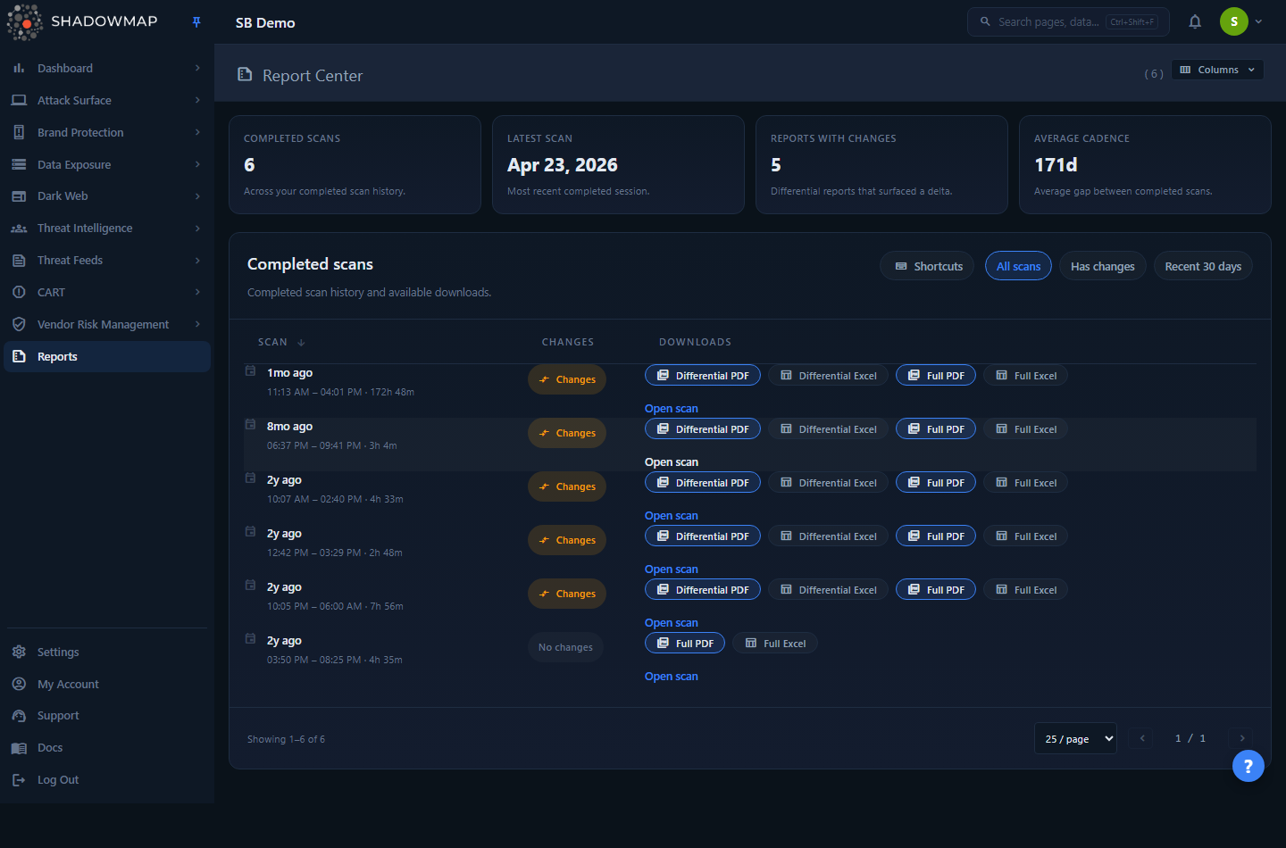Click the Completed Scans 6 card
This screenshot has width=1286, height=848.
tap(355, 164)
